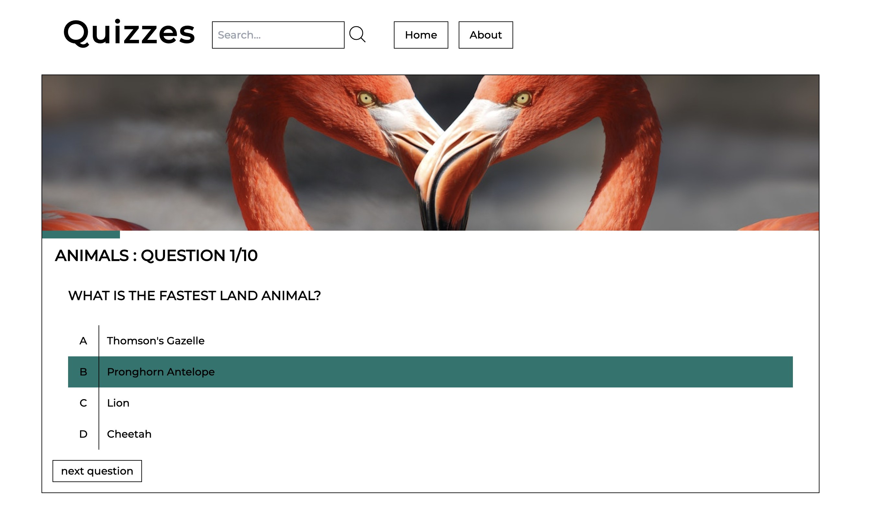872x519 pixels.
Task: Click answer letter A label
Action: point(83,340)
